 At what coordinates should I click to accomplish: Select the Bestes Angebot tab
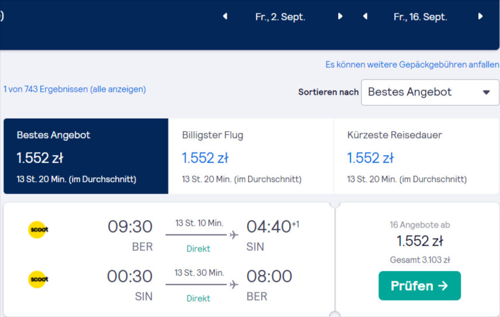pos(86,156)
